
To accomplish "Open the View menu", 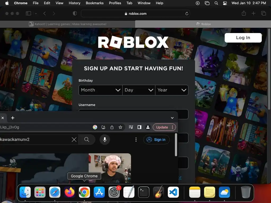I will pos(59,3).
